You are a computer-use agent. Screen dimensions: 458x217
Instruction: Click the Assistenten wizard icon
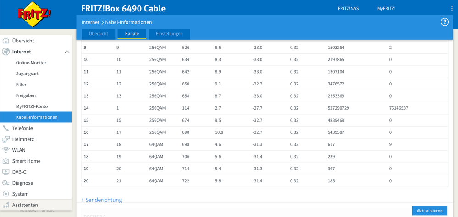[6, 205]
